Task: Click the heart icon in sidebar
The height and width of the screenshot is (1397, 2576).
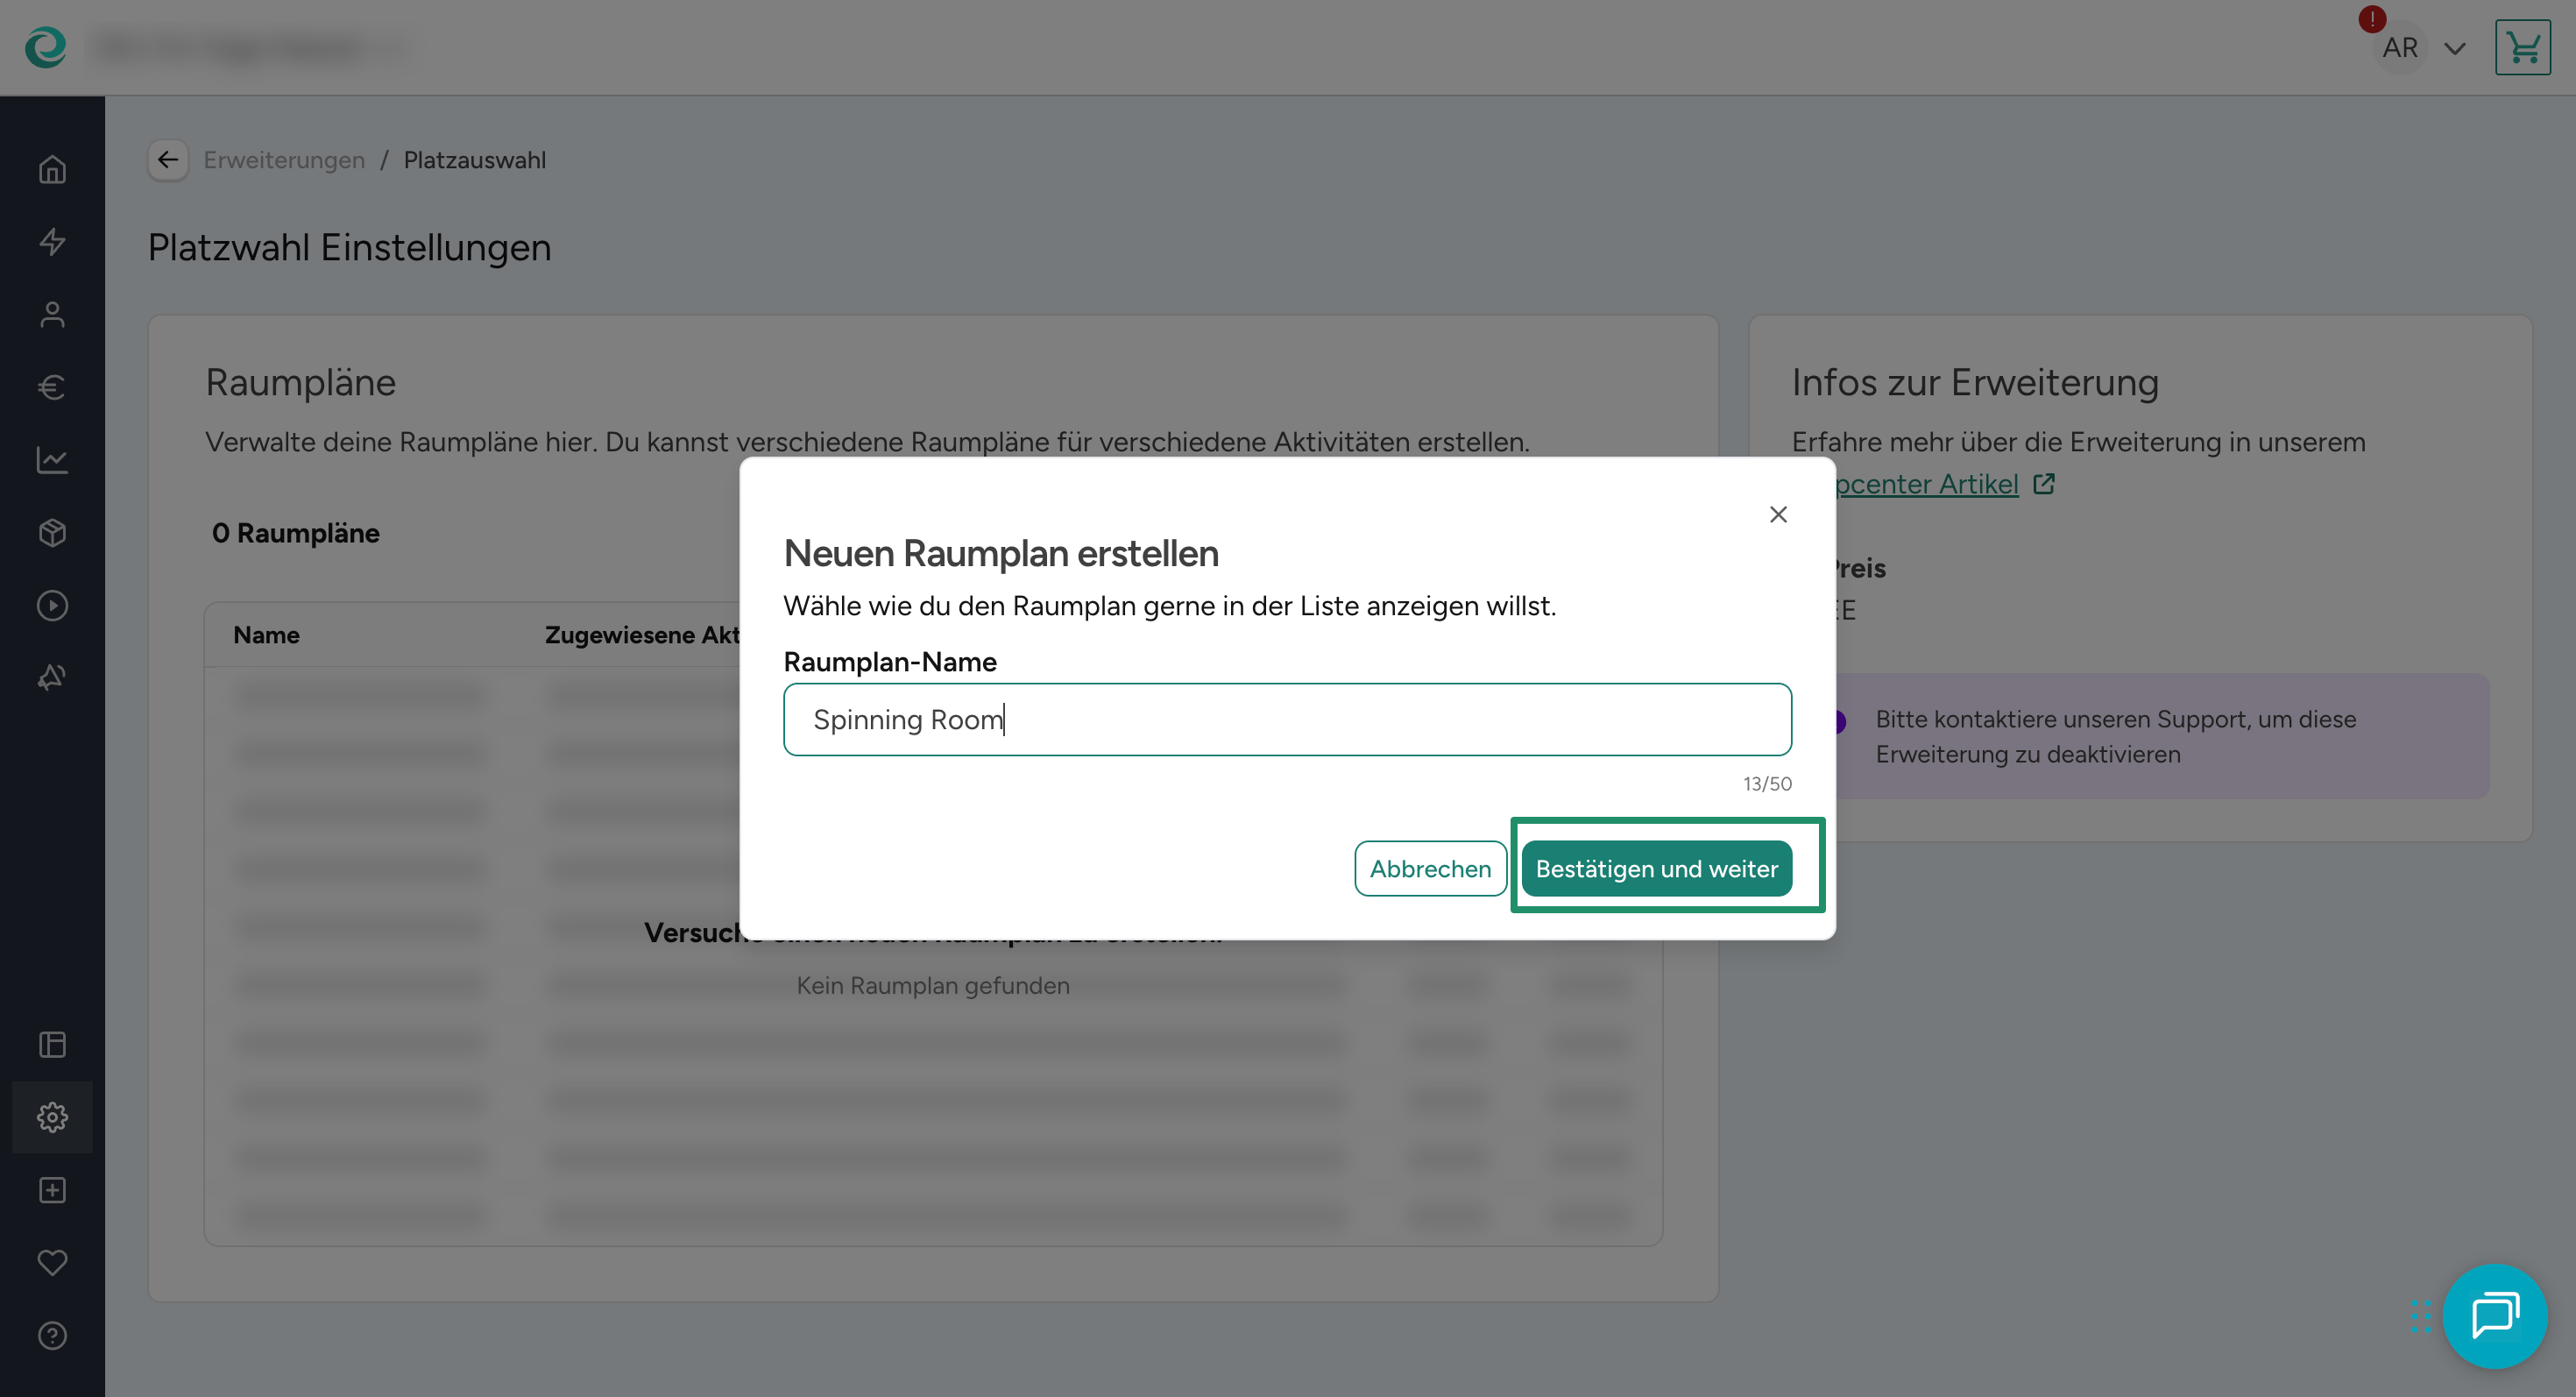Action: (52, 1262)
